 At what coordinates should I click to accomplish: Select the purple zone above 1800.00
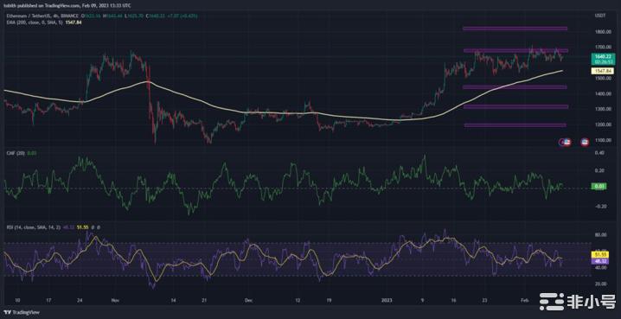(515, 29)
